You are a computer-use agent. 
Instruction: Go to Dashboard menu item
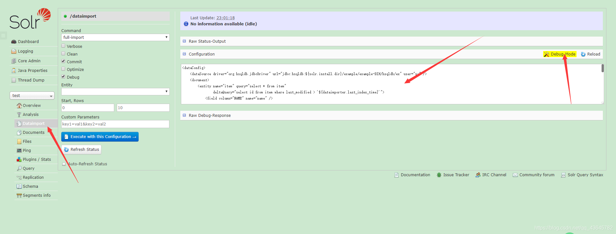click(34, 42)
